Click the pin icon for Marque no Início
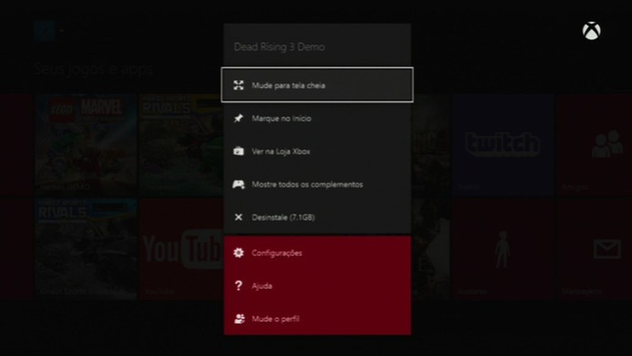632x356 pixels. point(238,119)
